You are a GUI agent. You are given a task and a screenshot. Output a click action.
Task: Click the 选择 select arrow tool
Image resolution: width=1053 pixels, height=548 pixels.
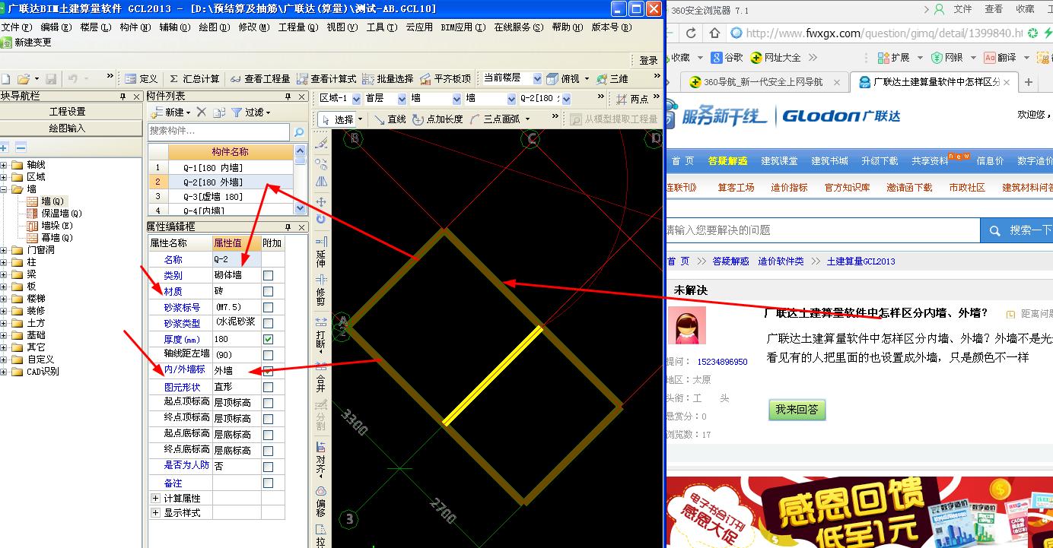[337, 119]
